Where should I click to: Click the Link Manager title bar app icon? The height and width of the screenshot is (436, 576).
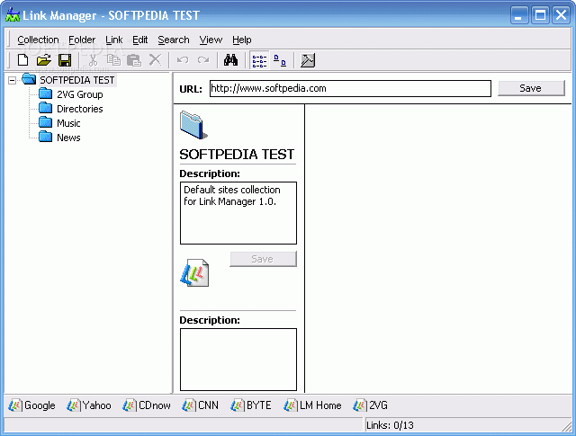[x=12, y=15]
